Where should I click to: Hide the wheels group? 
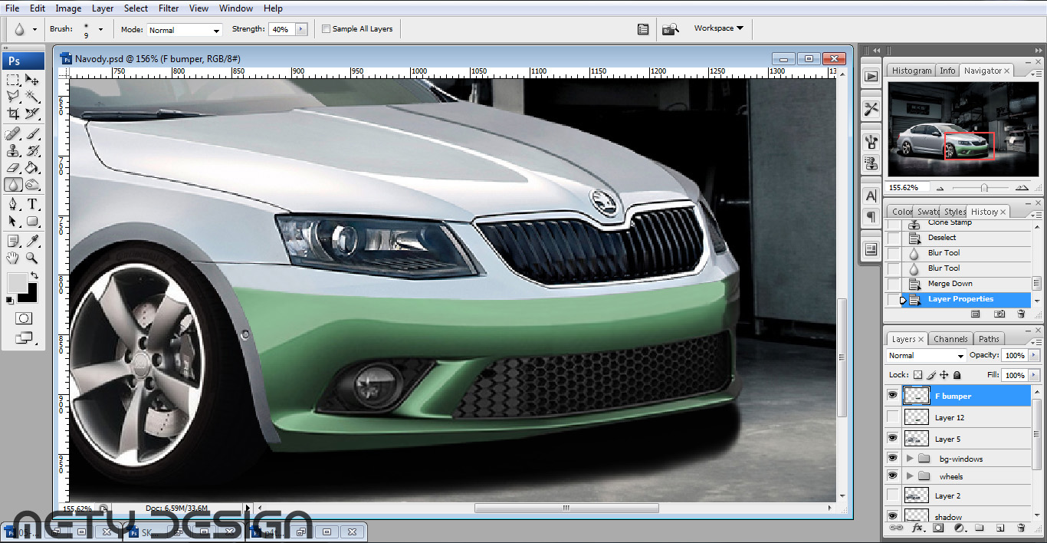click(x=892, y=476)
